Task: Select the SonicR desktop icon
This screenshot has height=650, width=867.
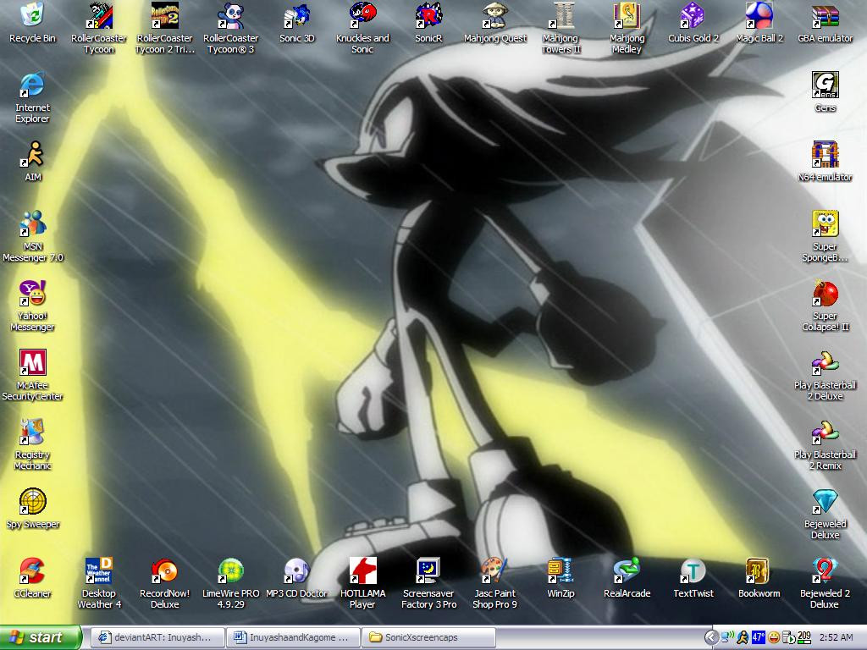Action: click(x=428, y=15)
